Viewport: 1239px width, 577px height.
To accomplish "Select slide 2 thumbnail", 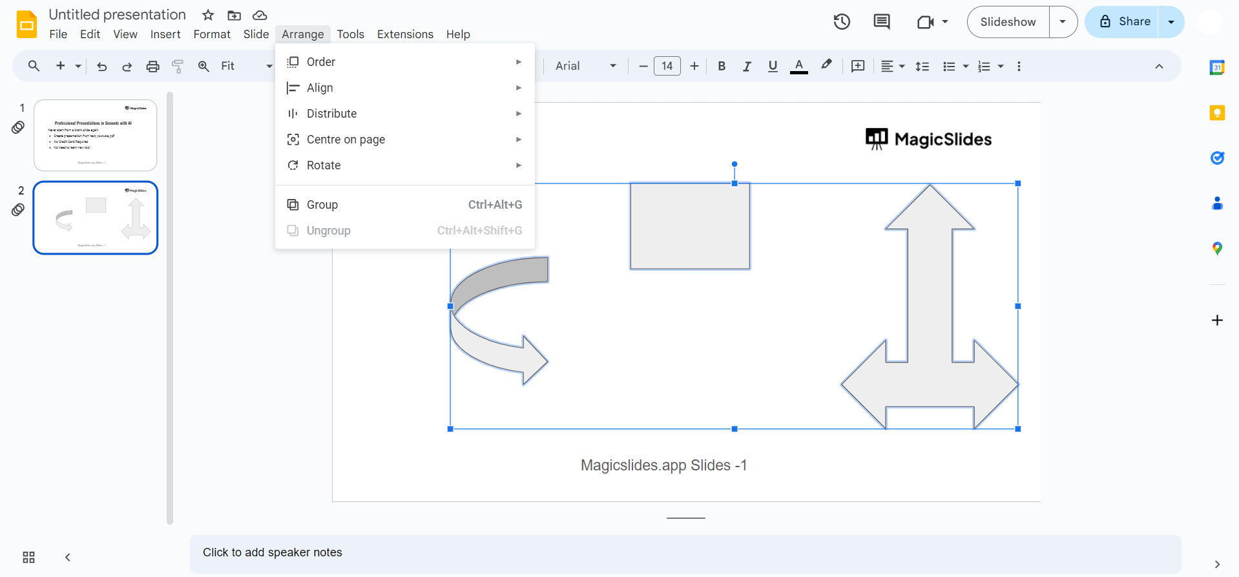I will [x=96, y=218].
